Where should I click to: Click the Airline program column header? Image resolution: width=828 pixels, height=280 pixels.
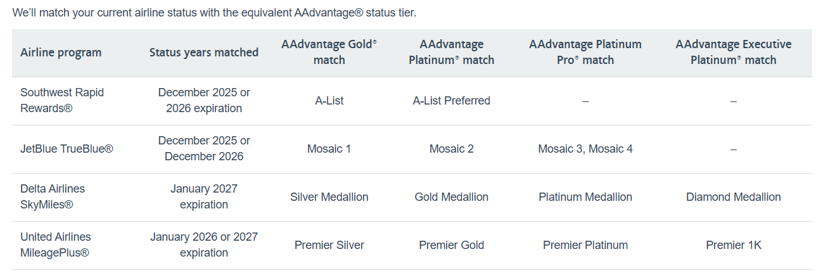(x=61, y=53)
